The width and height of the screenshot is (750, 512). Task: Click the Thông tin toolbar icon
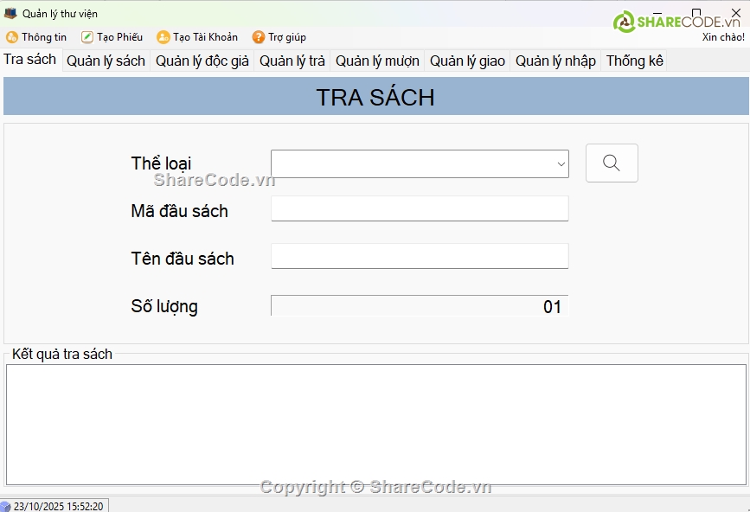coord(12,37)
